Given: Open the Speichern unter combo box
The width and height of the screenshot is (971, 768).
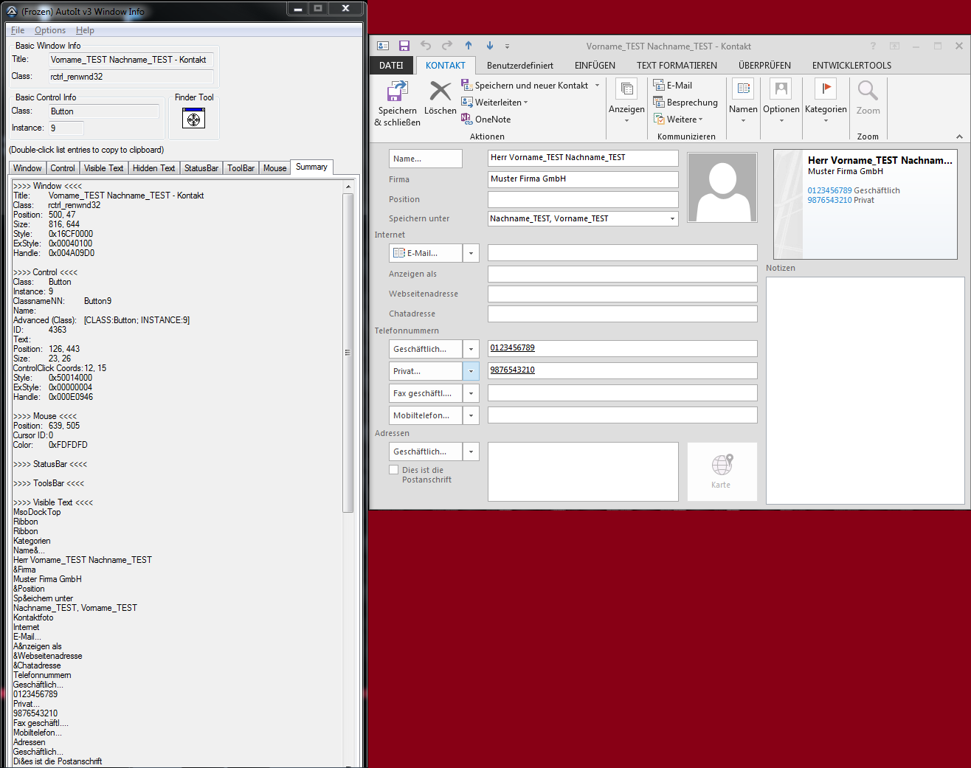Looking at the screenshot, I should pos(672,218).
